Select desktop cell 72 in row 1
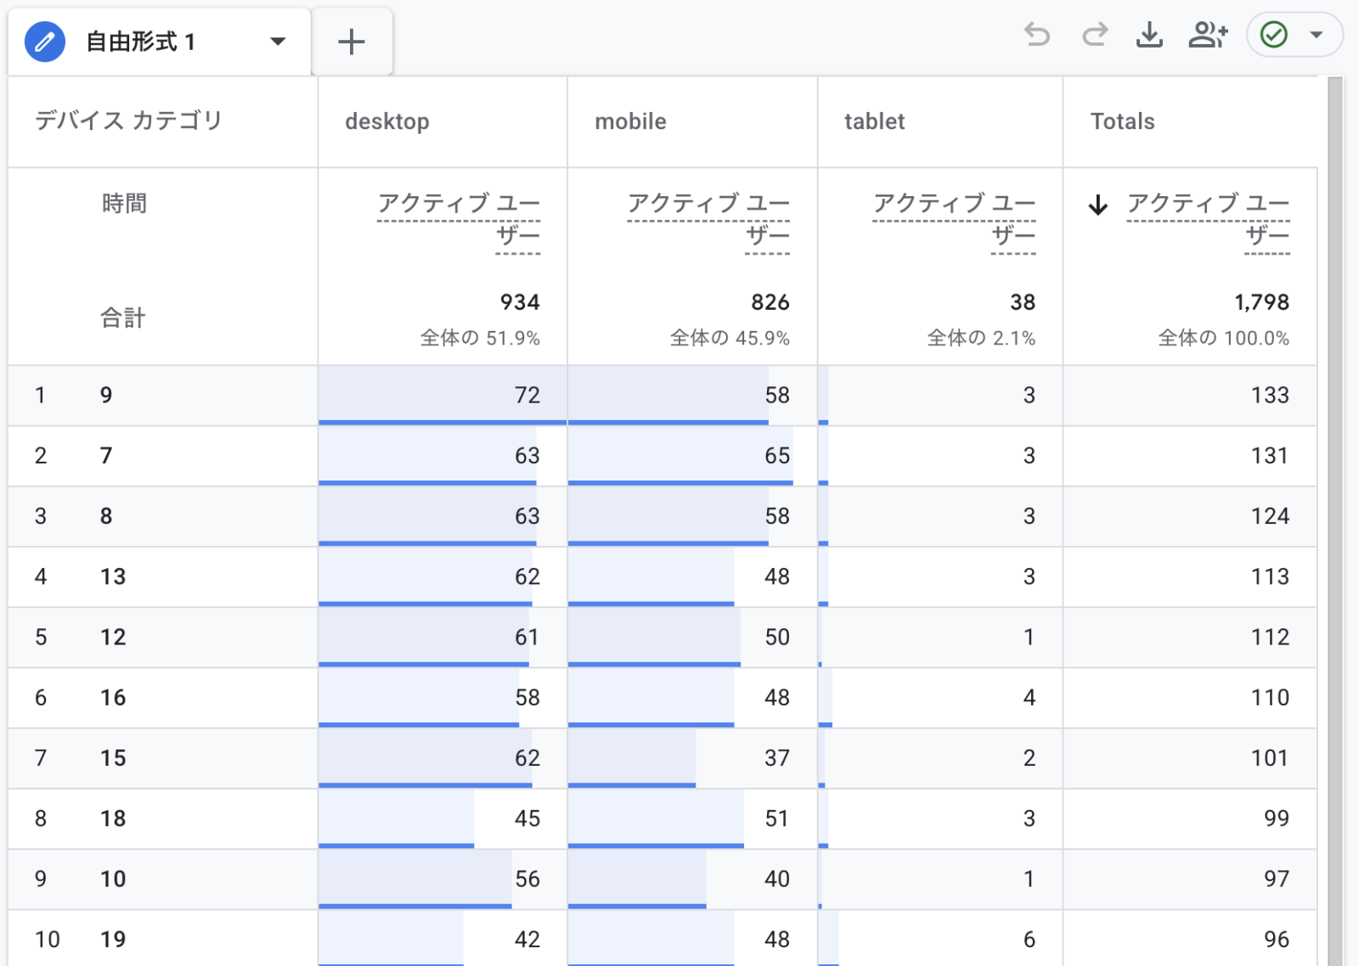The width and height of the screenshot is (1359, 966). 443,395
